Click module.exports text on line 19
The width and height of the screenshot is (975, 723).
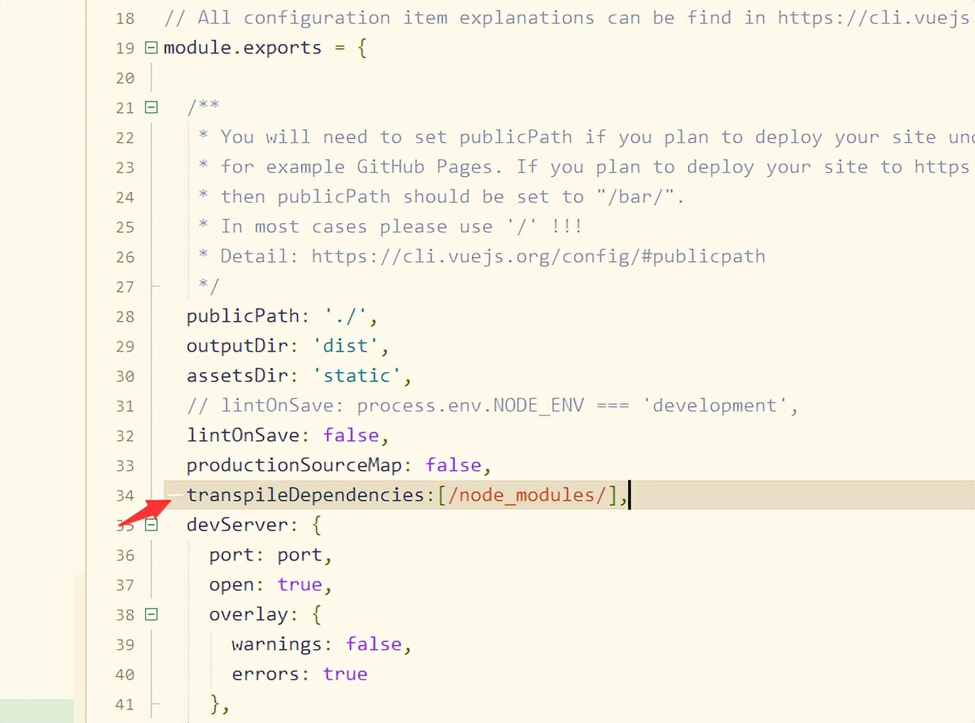[x=242, y=48]
